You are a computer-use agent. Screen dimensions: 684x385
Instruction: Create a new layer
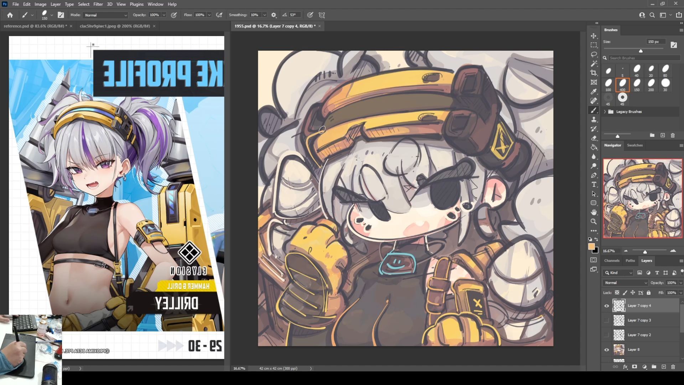coord(664,367)
